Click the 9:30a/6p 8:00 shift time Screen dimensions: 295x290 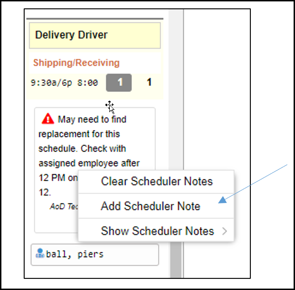(64, 83)
